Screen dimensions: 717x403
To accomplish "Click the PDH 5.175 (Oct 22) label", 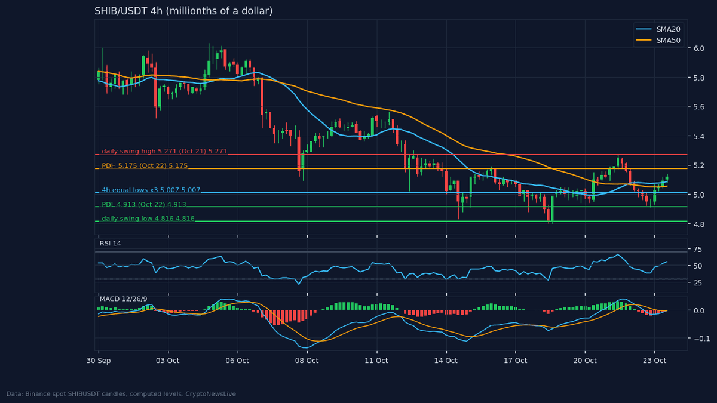I will 145,166.
